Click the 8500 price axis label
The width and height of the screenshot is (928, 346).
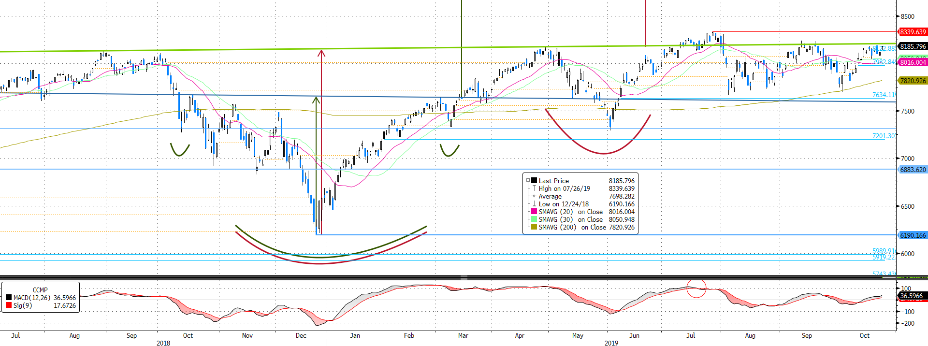point(908,16)
